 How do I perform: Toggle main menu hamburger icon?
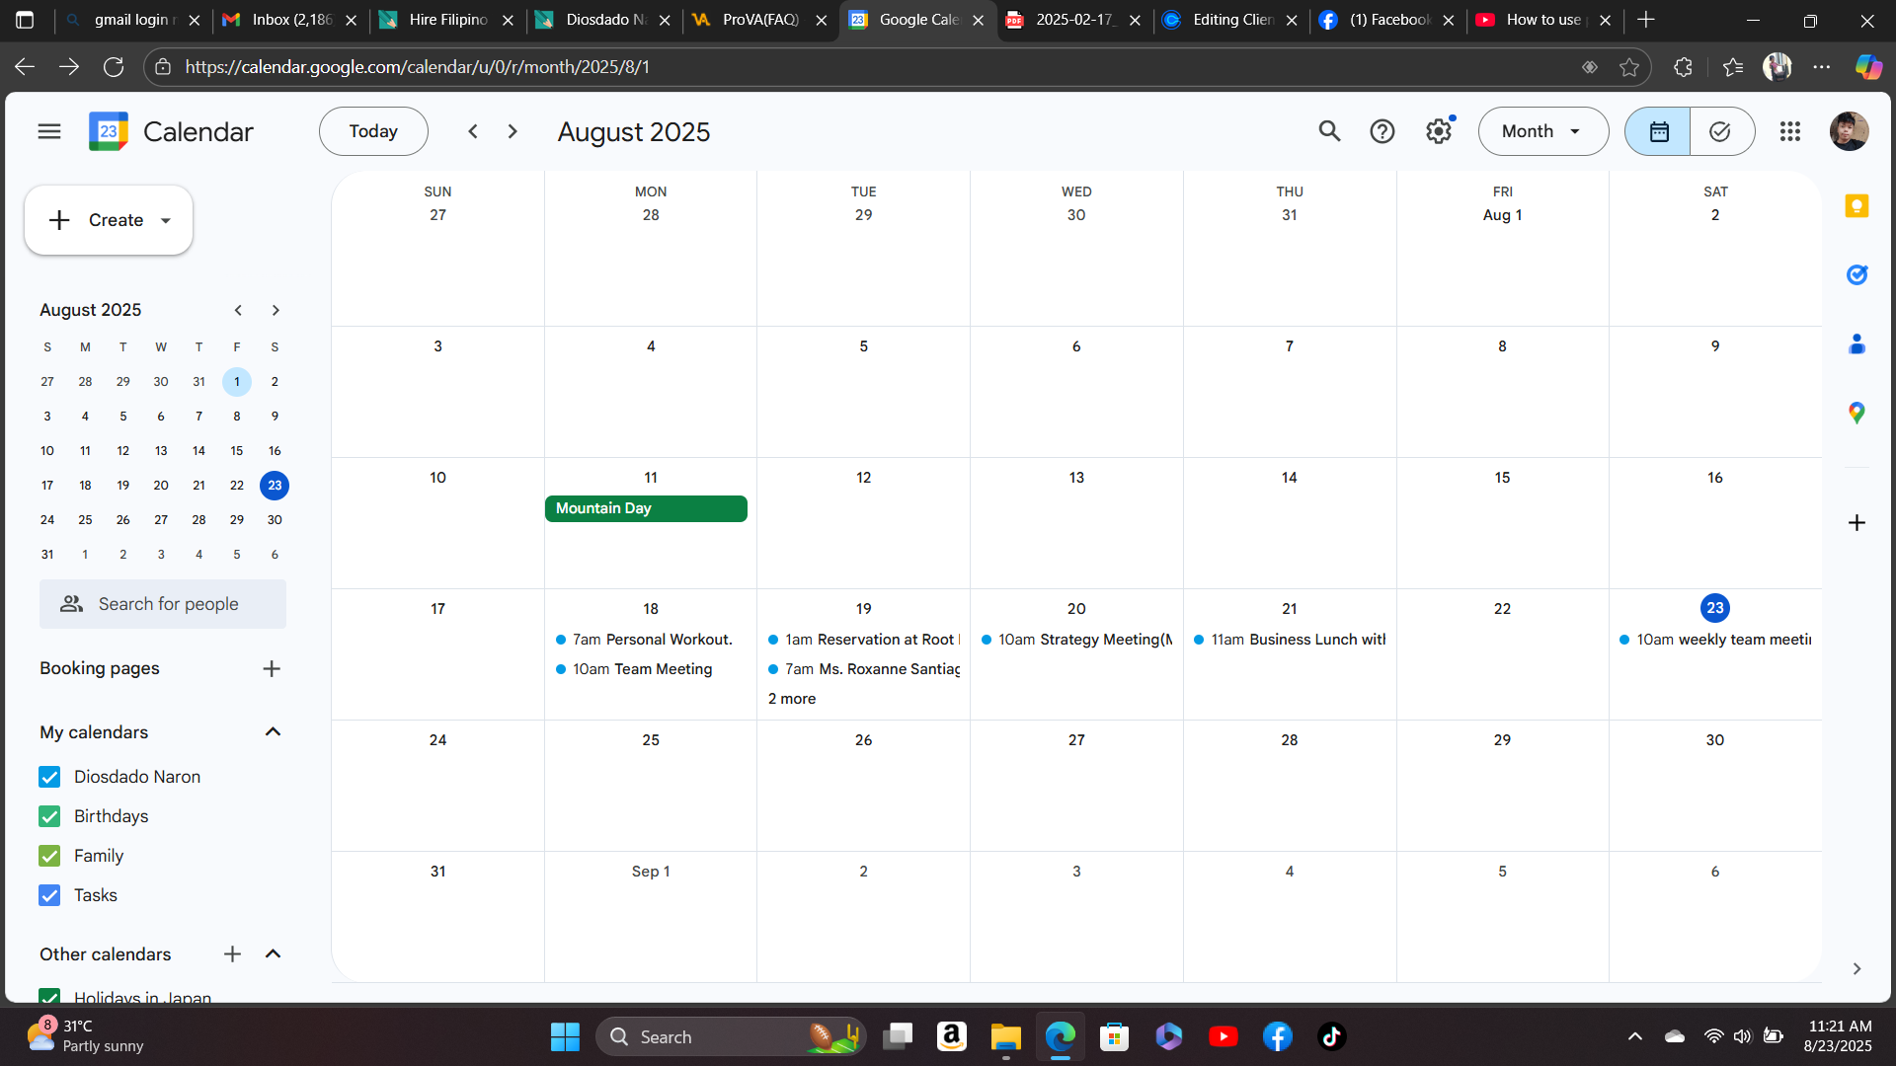tap(49, 131)
